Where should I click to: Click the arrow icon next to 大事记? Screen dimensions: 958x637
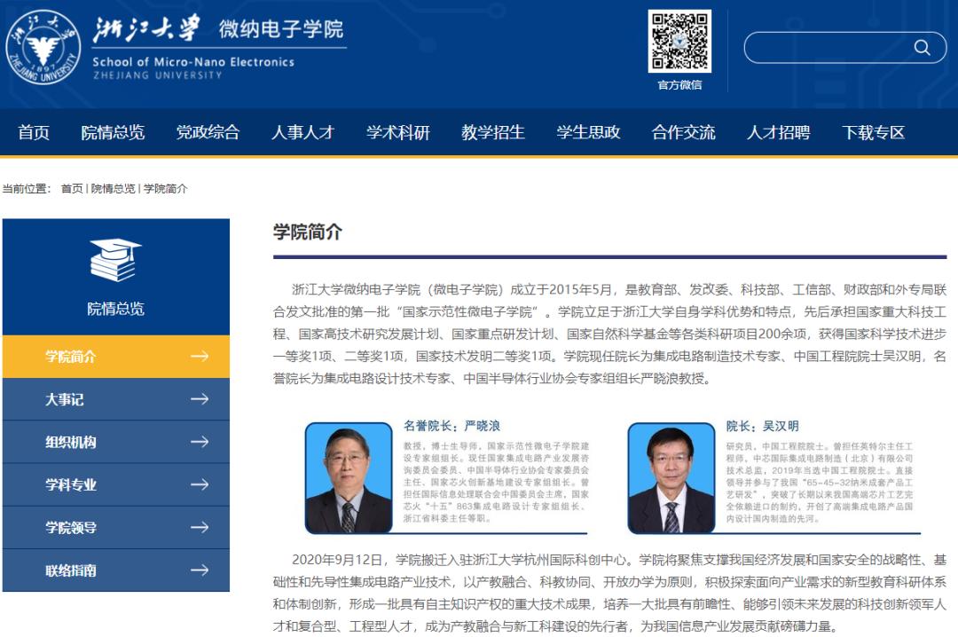click(x=200, y=400)
